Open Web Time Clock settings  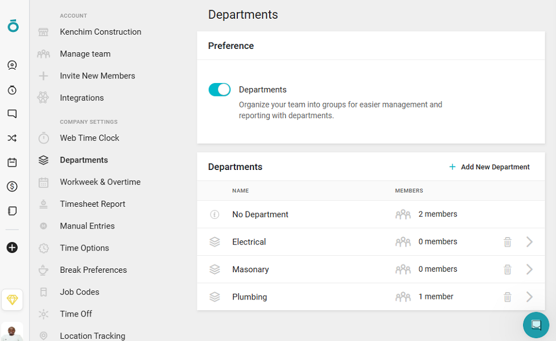[x=89, y=138]
